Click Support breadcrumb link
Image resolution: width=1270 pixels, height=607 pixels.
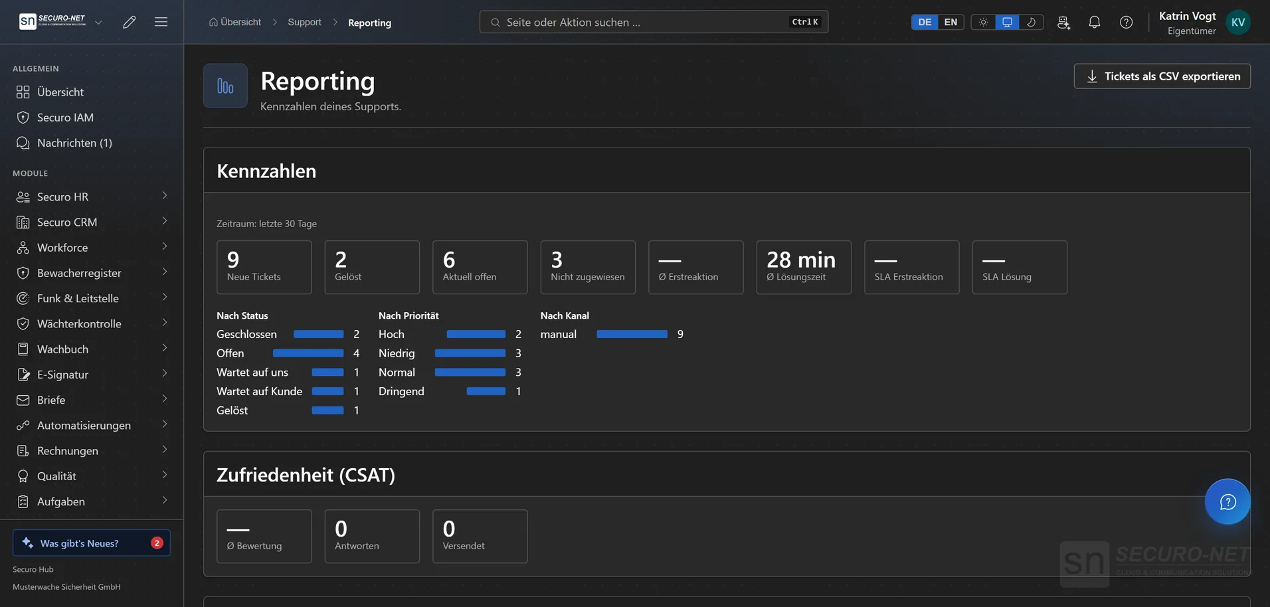[304, 22]
